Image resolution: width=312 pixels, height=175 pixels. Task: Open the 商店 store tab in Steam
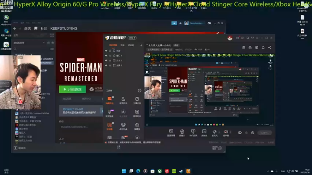(x=27, y=28)
